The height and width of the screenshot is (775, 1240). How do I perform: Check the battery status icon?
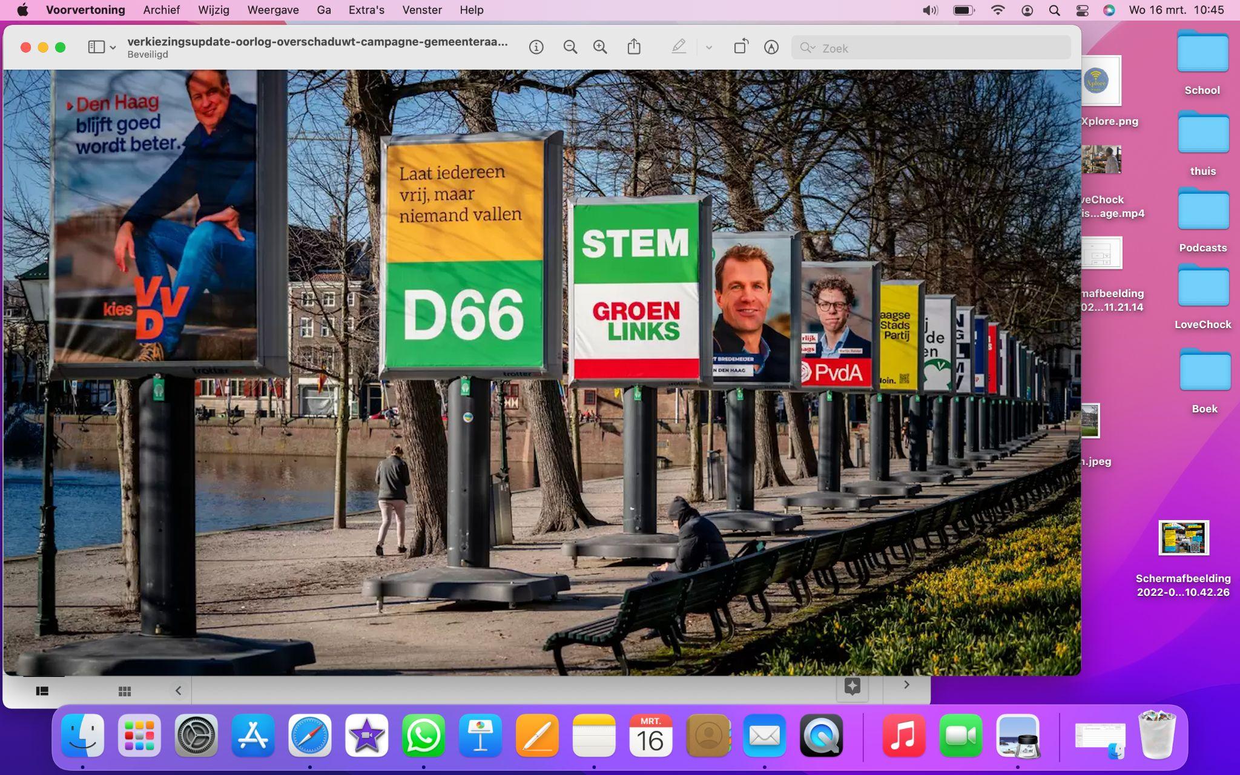[x=965, y=10]
